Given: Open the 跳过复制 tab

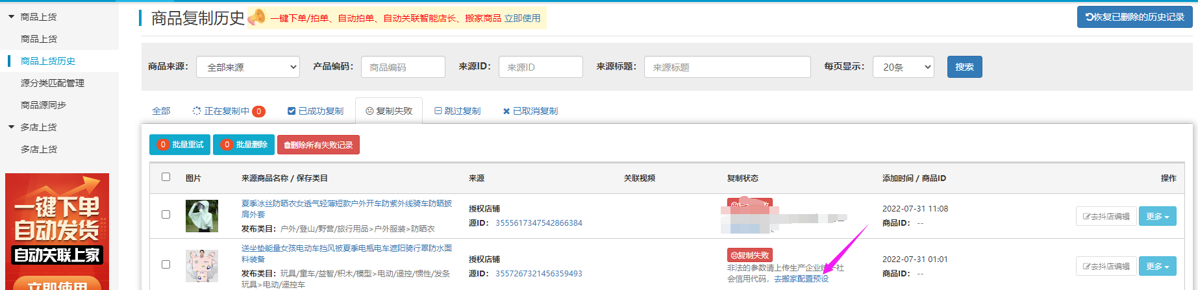Looking at the screenshot, I should (458, 111).
